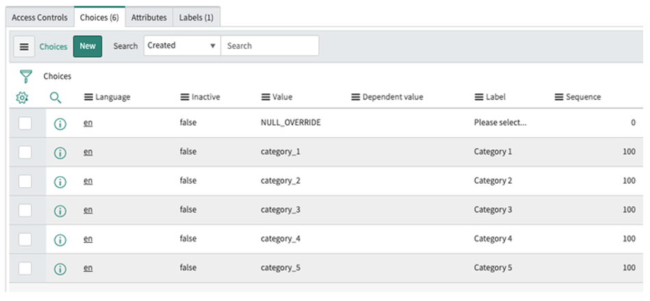
Task: Click the Search text input field
Action: (269, 46)
